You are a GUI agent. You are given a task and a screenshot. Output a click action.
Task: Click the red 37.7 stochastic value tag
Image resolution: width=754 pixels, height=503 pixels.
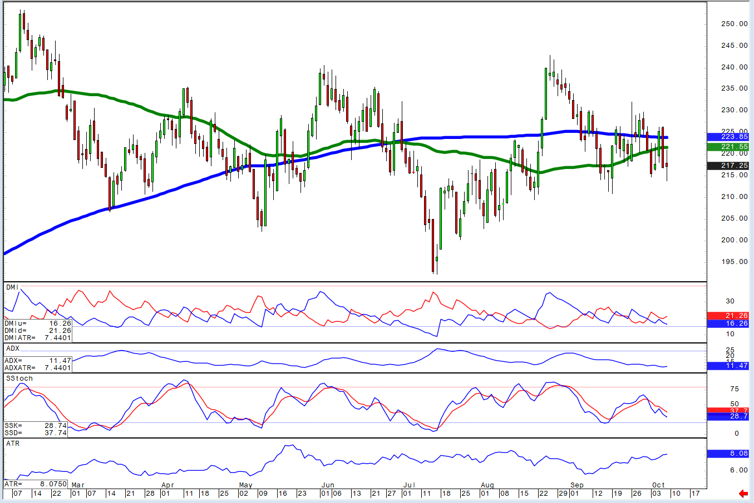pos(728,411)
